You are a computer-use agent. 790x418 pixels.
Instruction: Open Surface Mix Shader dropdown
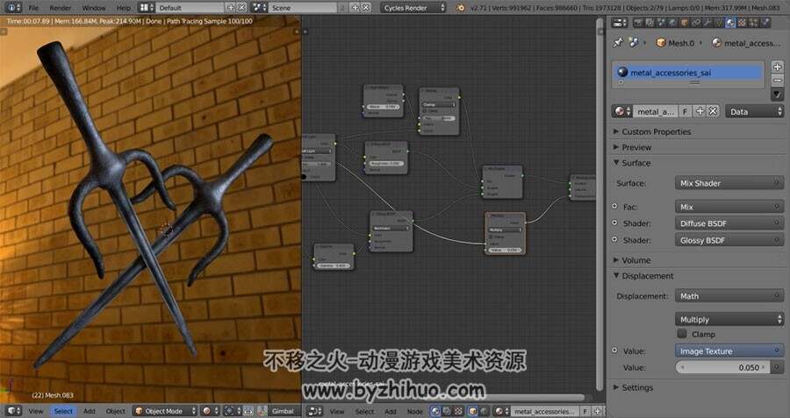(x=729, y=183)
